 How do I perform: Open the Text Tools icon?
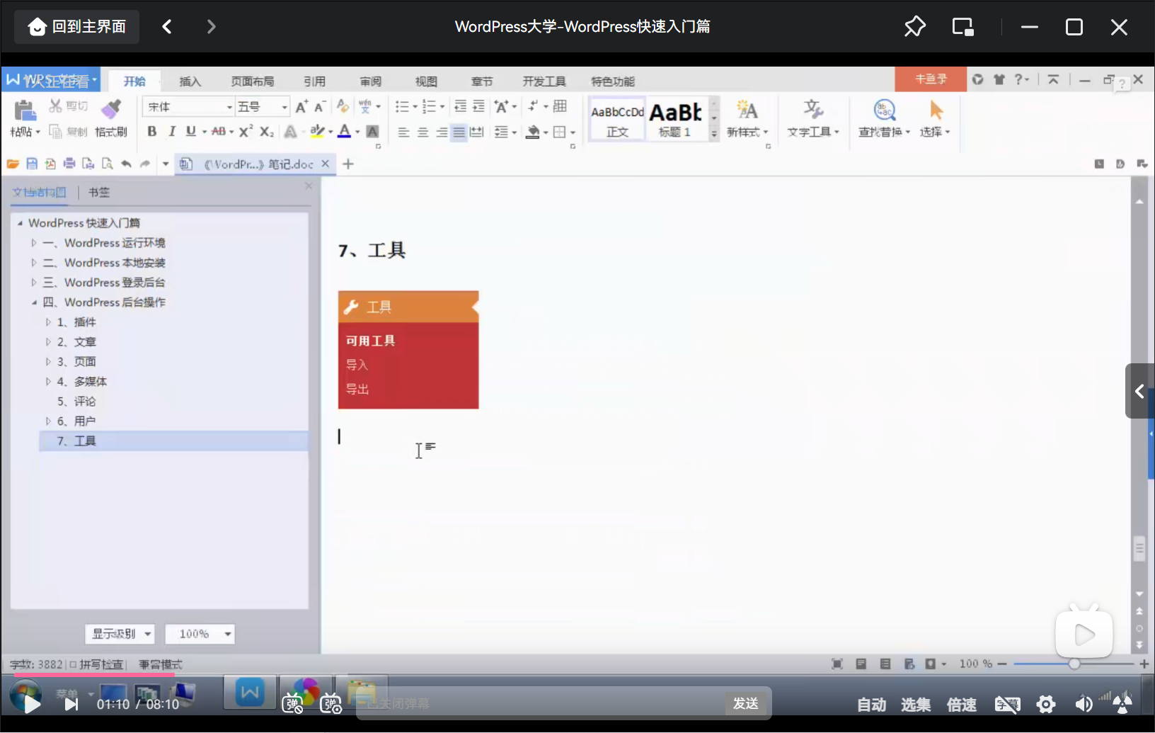(x=812, y=110)
